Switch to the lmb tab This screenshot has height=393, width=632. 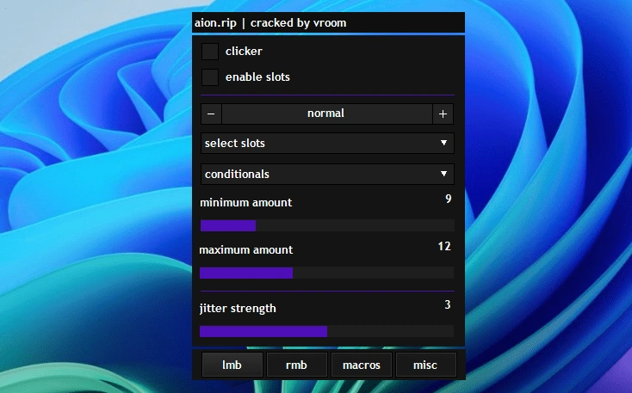[x=232, y=365]
